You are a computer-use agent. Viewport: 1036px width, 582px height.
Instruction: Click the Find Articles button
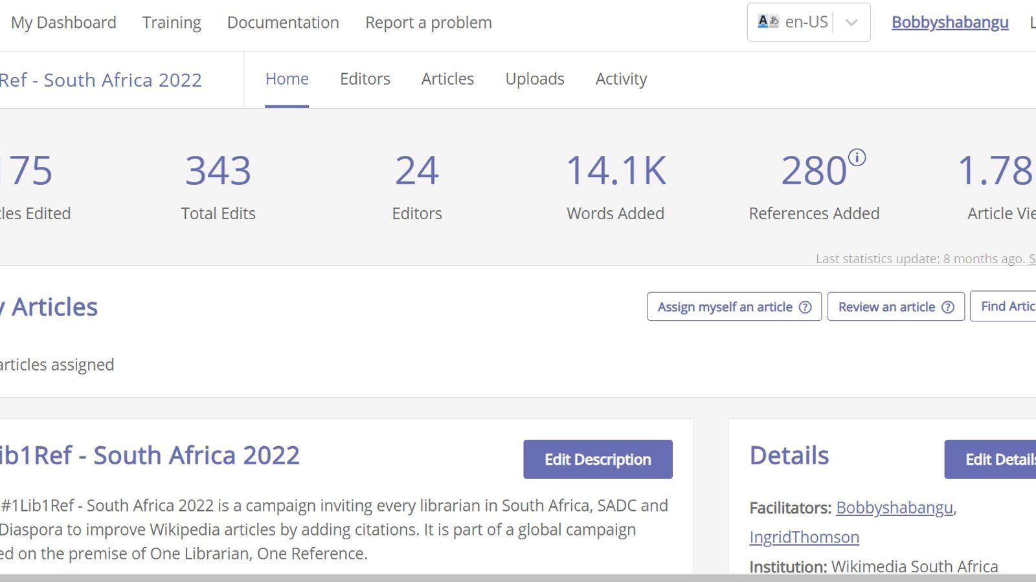pos(1003,307)
